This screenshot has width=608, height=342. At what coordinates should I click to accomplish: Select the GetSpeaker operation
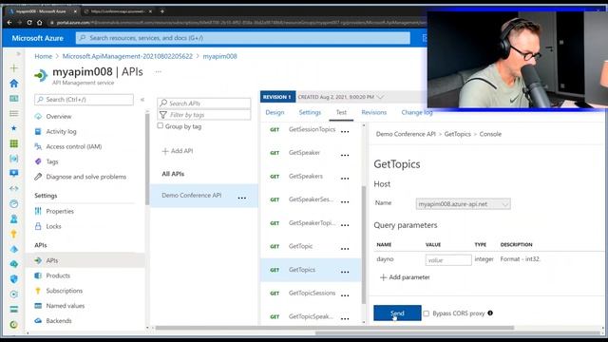(x=304, y=153)
